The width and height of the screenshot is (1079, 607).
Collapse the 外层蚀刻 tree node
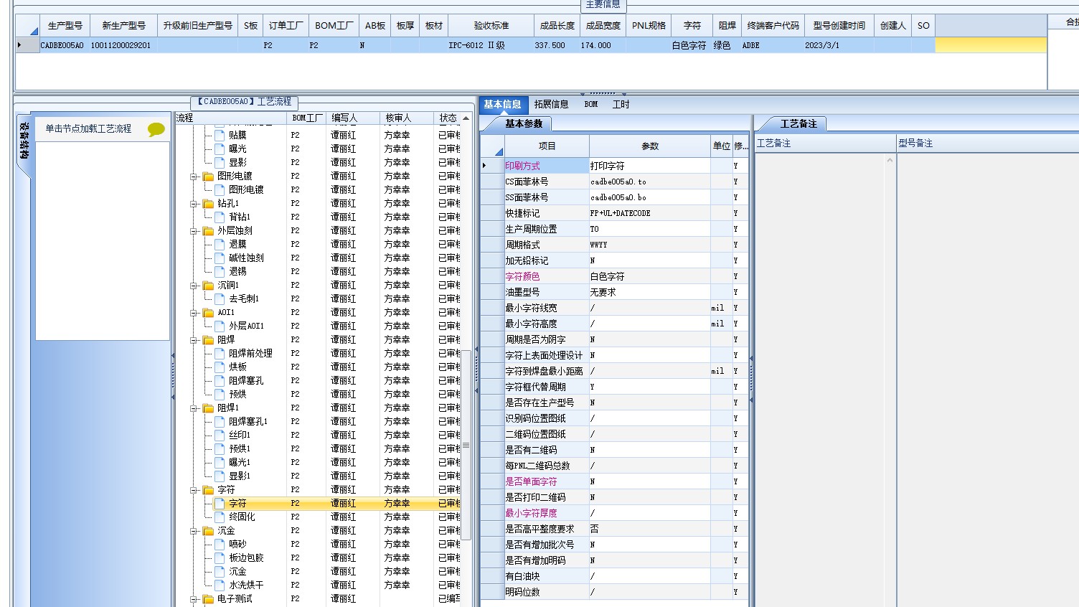click(194, 231)
